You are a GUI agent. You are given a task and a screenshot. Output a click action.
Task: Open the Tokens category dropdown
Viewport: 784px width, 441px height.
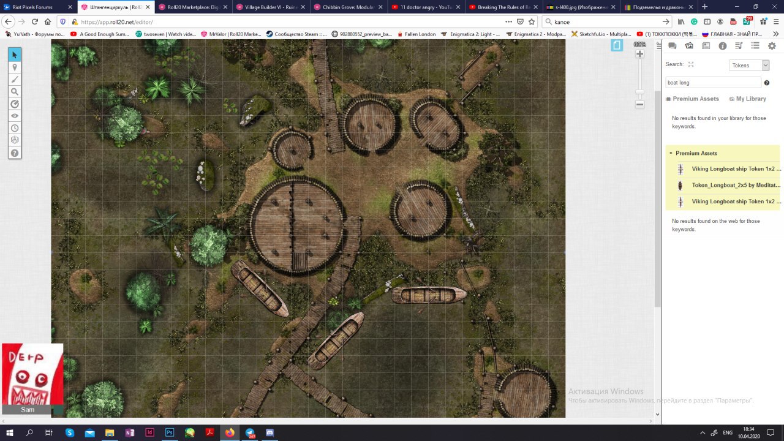point(749,65)
